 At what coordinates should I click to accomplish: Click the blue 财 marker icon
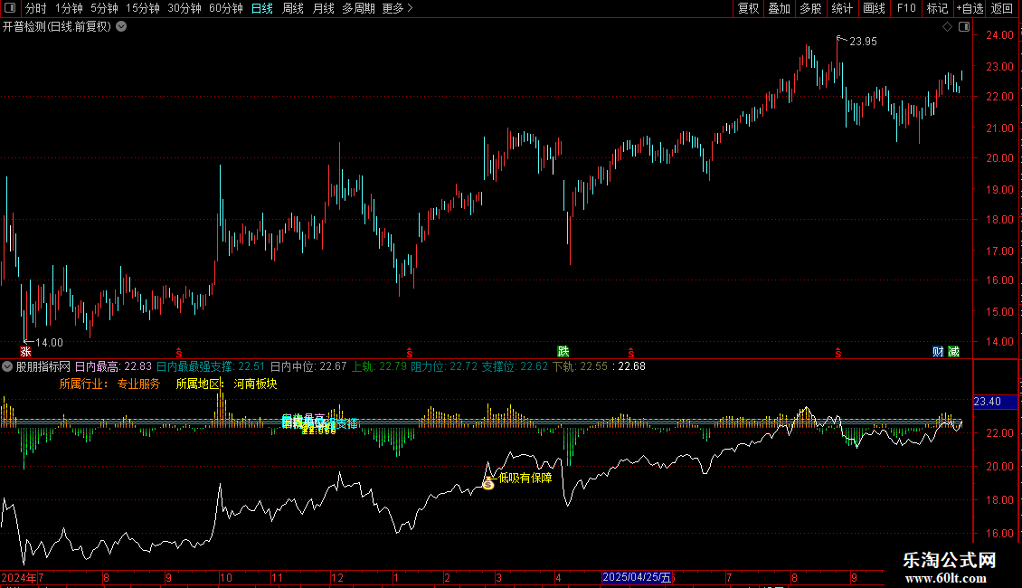[938, 351]
